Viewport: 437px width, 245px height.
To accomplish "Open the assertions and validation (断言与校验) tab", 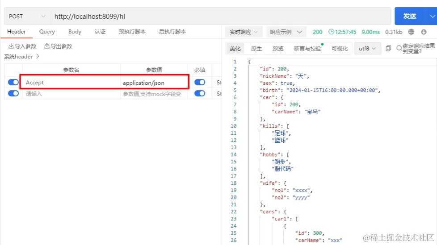I will tap(307, 49).
